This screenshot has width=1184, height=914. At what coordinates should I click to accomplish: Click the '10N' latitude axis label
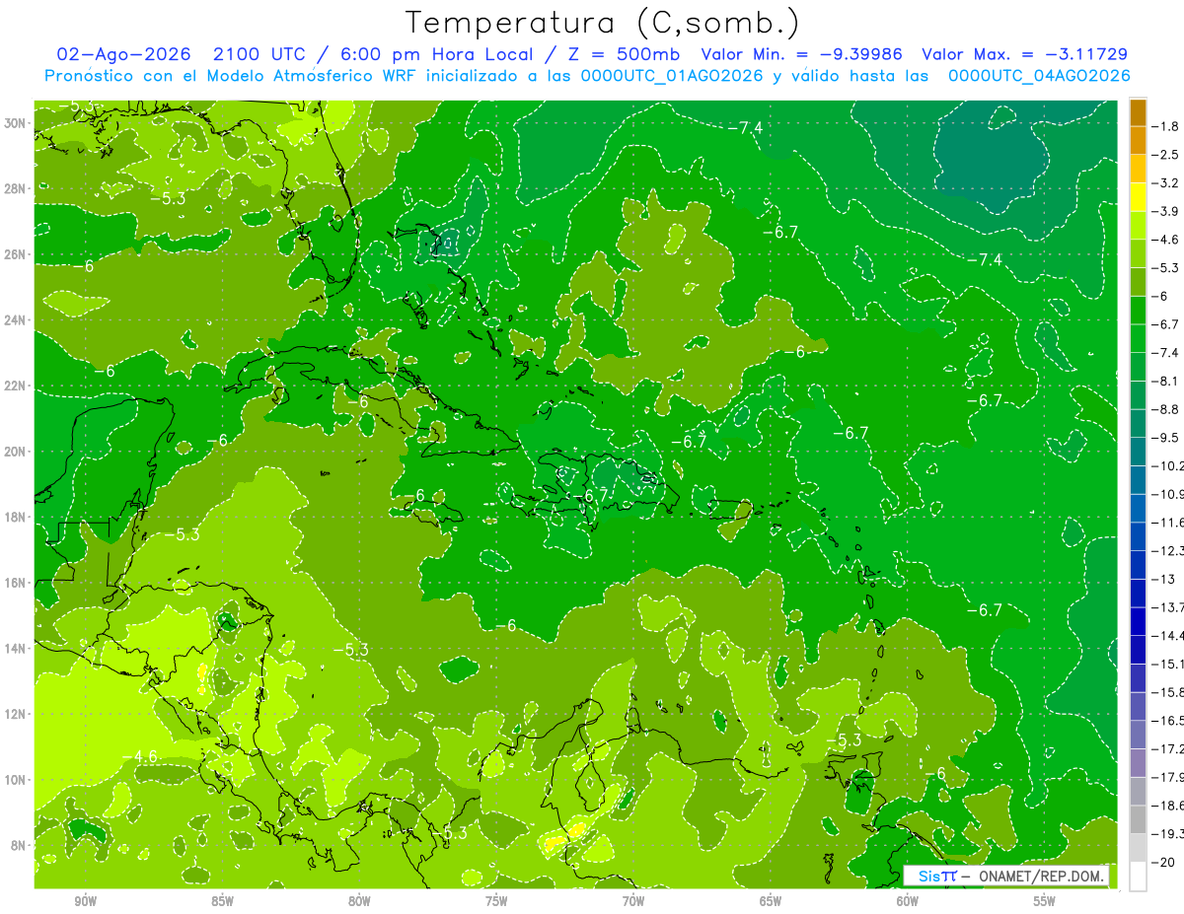tap(16, 779)
